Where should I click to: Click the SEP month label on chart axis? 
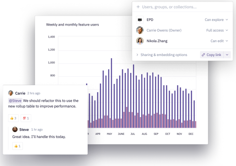click(156, 134)
